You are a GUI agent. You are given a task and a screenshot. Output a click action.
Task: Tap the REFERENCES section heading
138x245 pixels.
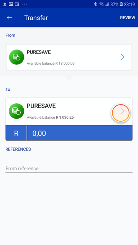tap(18, 149)
